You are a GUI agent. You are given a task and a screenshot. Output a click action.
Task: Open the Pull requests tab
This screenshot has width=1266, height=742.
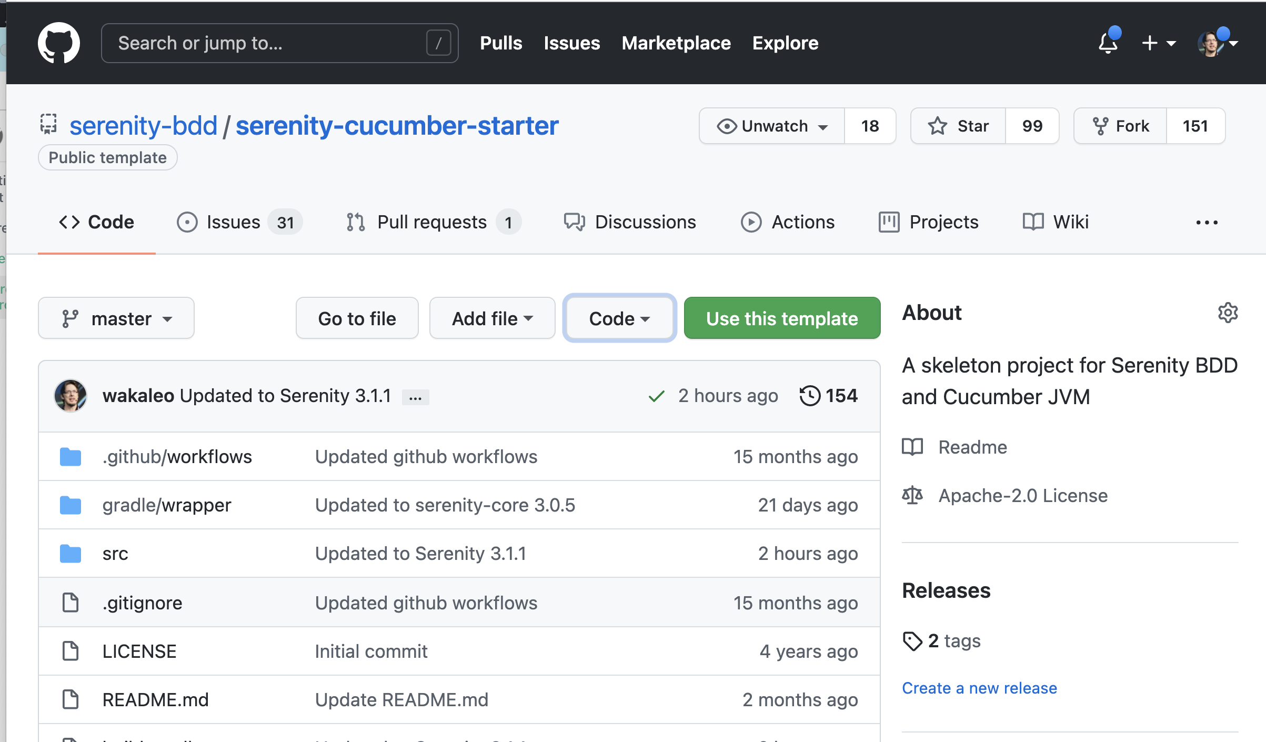coord(432,222)
